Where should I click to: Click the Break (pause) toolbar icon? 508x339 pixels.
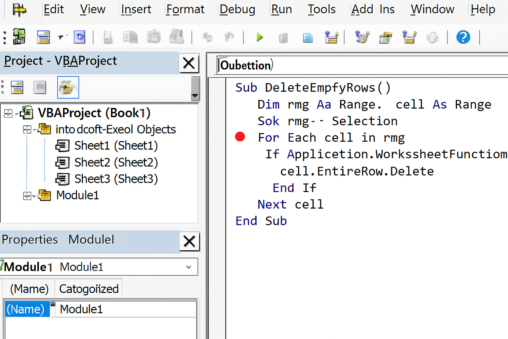[283, 37]
